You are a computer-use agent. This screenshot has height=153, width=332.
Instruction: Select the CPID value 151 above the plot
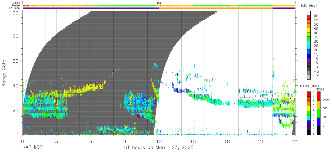(x=159, y=3)
